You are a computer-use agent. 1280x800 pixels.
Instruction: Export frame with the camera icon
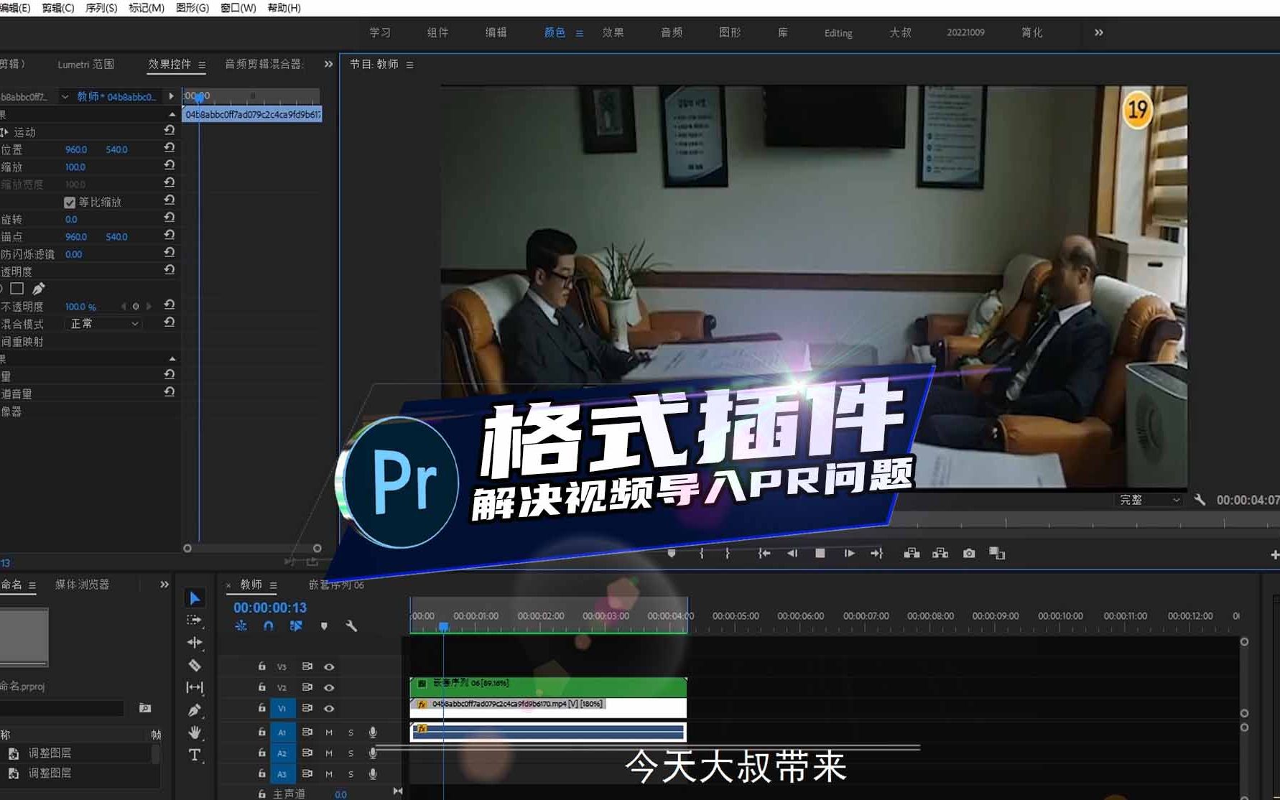coord(969,553)
